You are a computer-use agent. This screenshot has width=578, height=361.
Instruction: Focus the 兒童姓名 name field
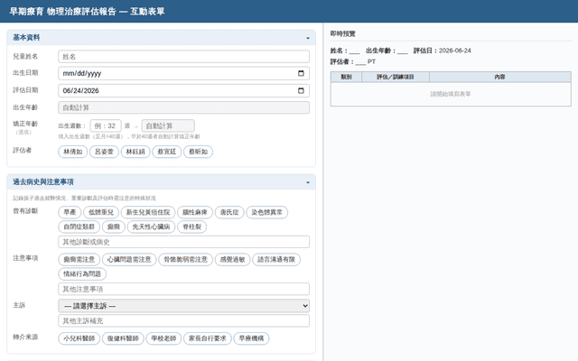pyautogui.click(x=183, y=57)
